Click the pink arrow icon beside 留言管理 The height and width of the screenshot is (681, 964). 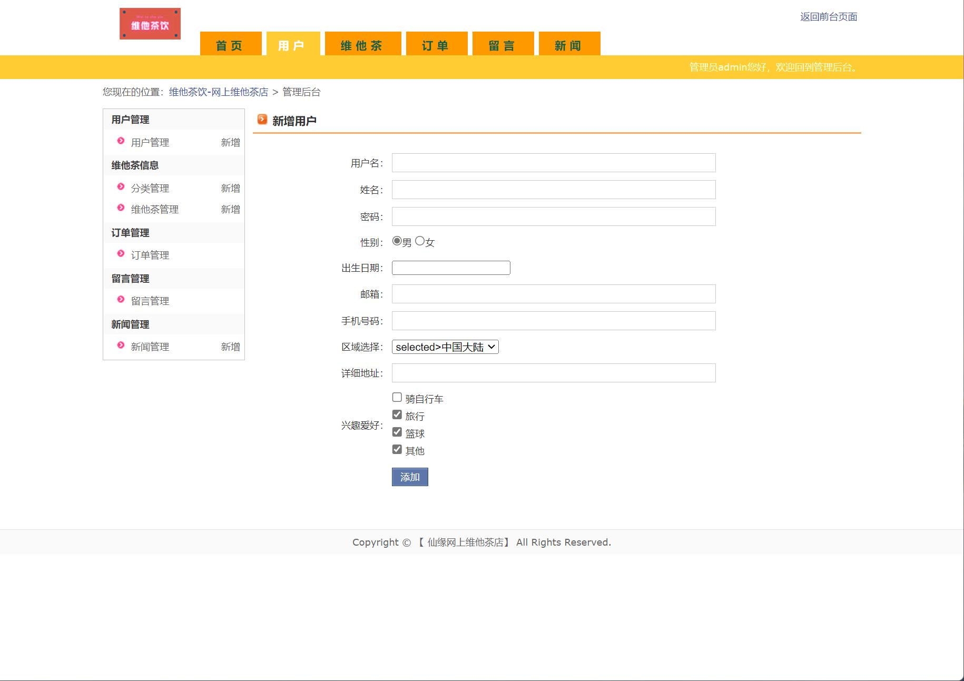(121, 301)
